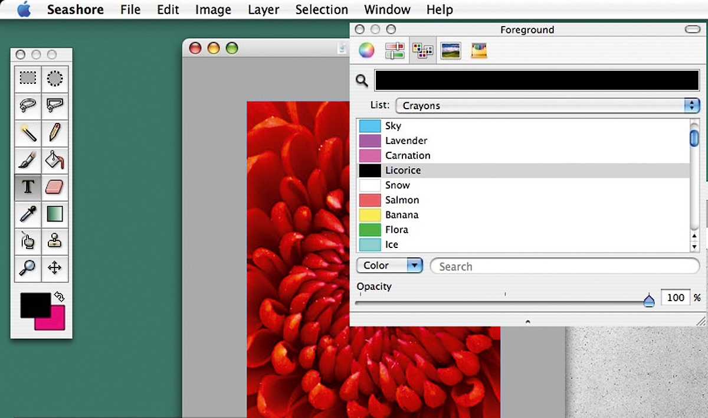
Task: Open the Color action dropdown
Action: pos(390,265)
